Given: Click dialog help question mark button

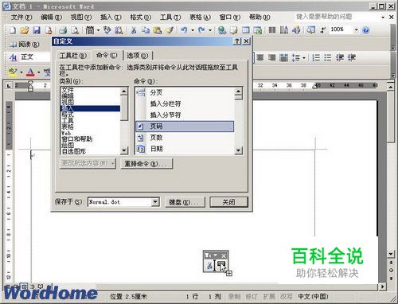Looking at the screenshot, I should [x=237, y=41].
